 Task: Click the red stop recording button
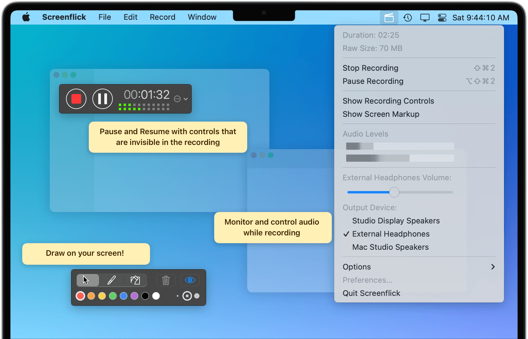(76, 99)
